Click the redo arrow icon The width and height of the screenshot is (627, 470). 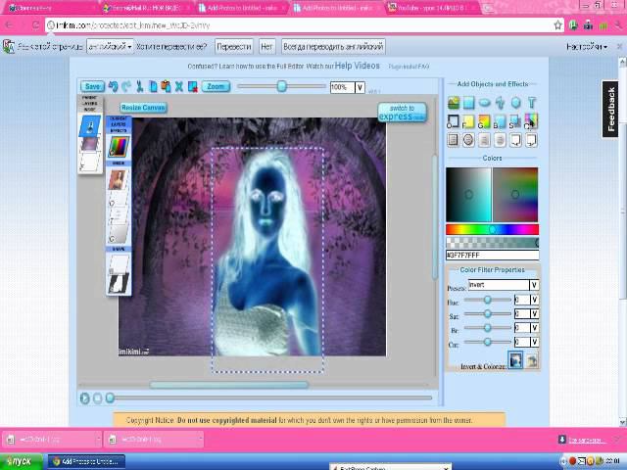coord(125,87)
